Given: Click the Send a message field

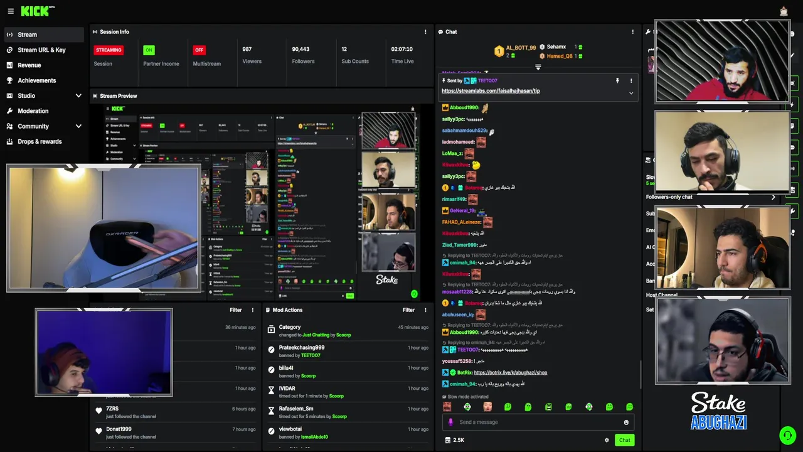Looking at the screenshot, I should tap(538, 422).
